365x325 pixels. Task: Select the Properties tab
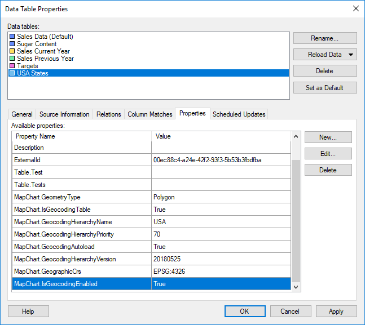click(192, 113)
